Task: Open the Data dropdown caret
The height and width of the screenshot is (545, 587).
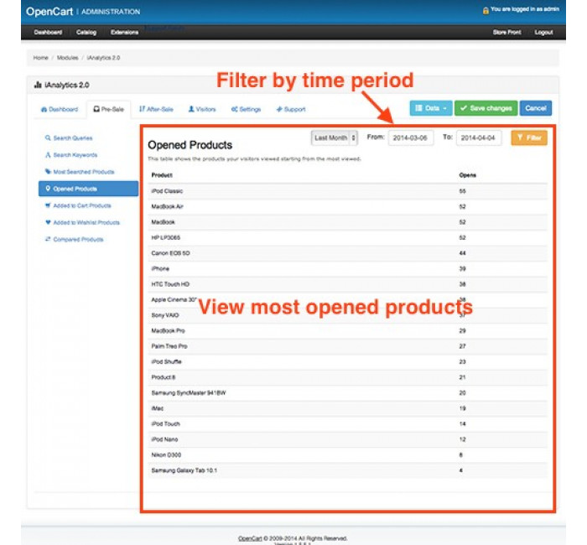Action: (x=444, y=108)
